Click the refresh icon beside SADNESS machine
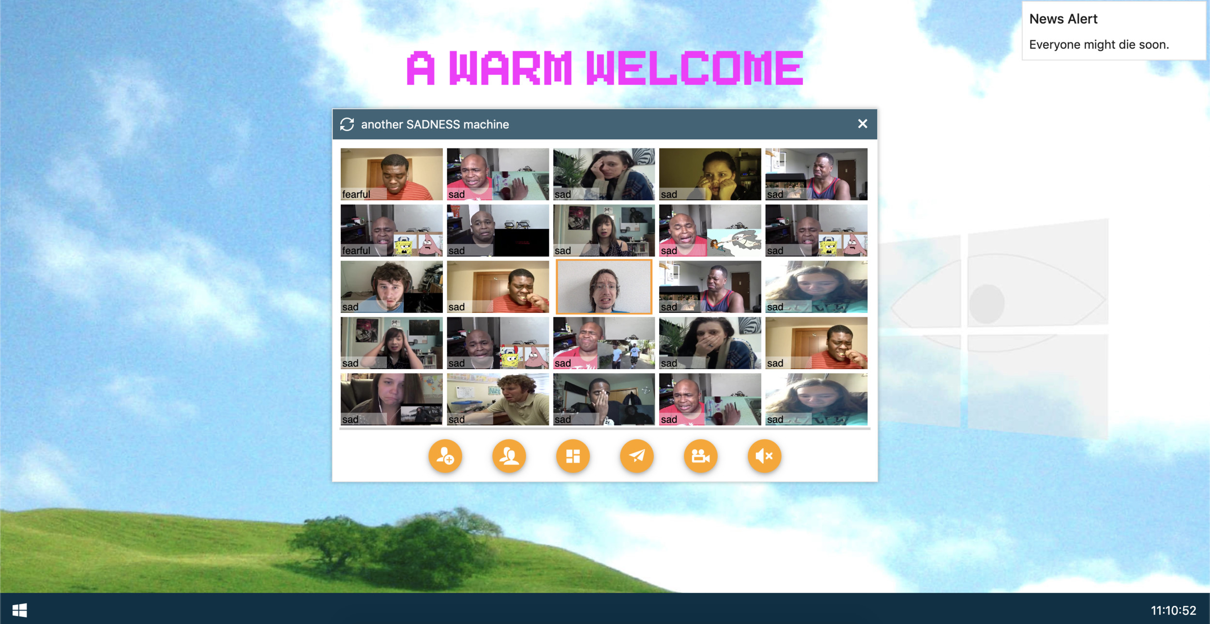Screen dimensions: 1210x624 pyautogui.click(x=347, y=124)
